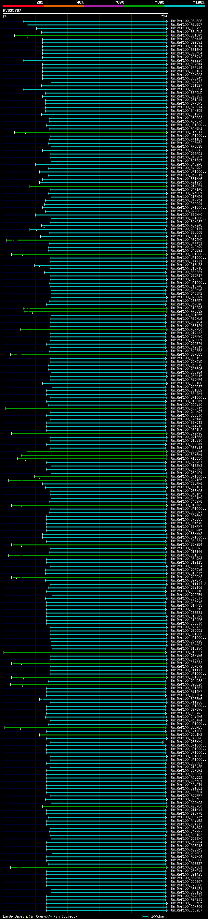Click the green ~80% identity legend segment
The image size is (208, 919).
144,6
